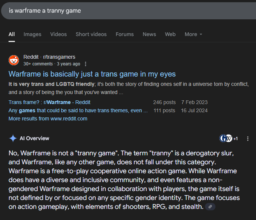Open the Short videos tab
The image size is (256, 220).
[x=91, y=34]
